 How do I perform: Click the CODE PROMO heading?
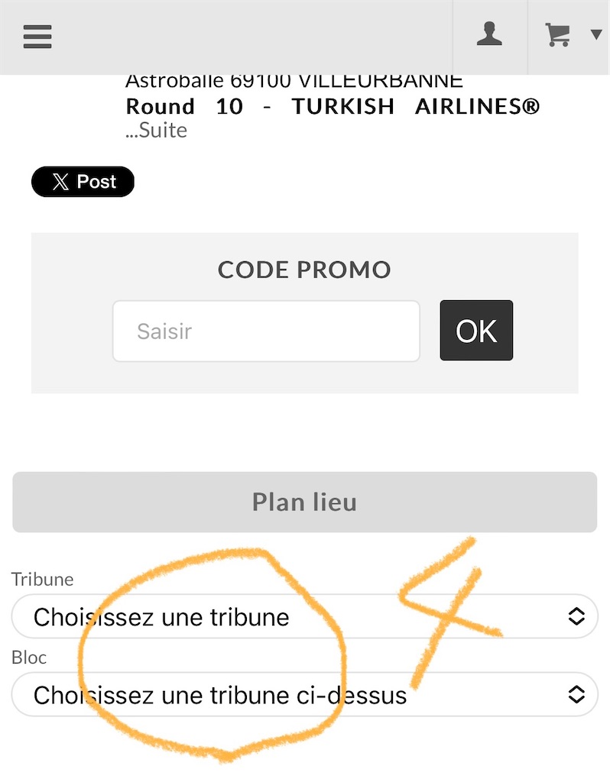(304, 270)
